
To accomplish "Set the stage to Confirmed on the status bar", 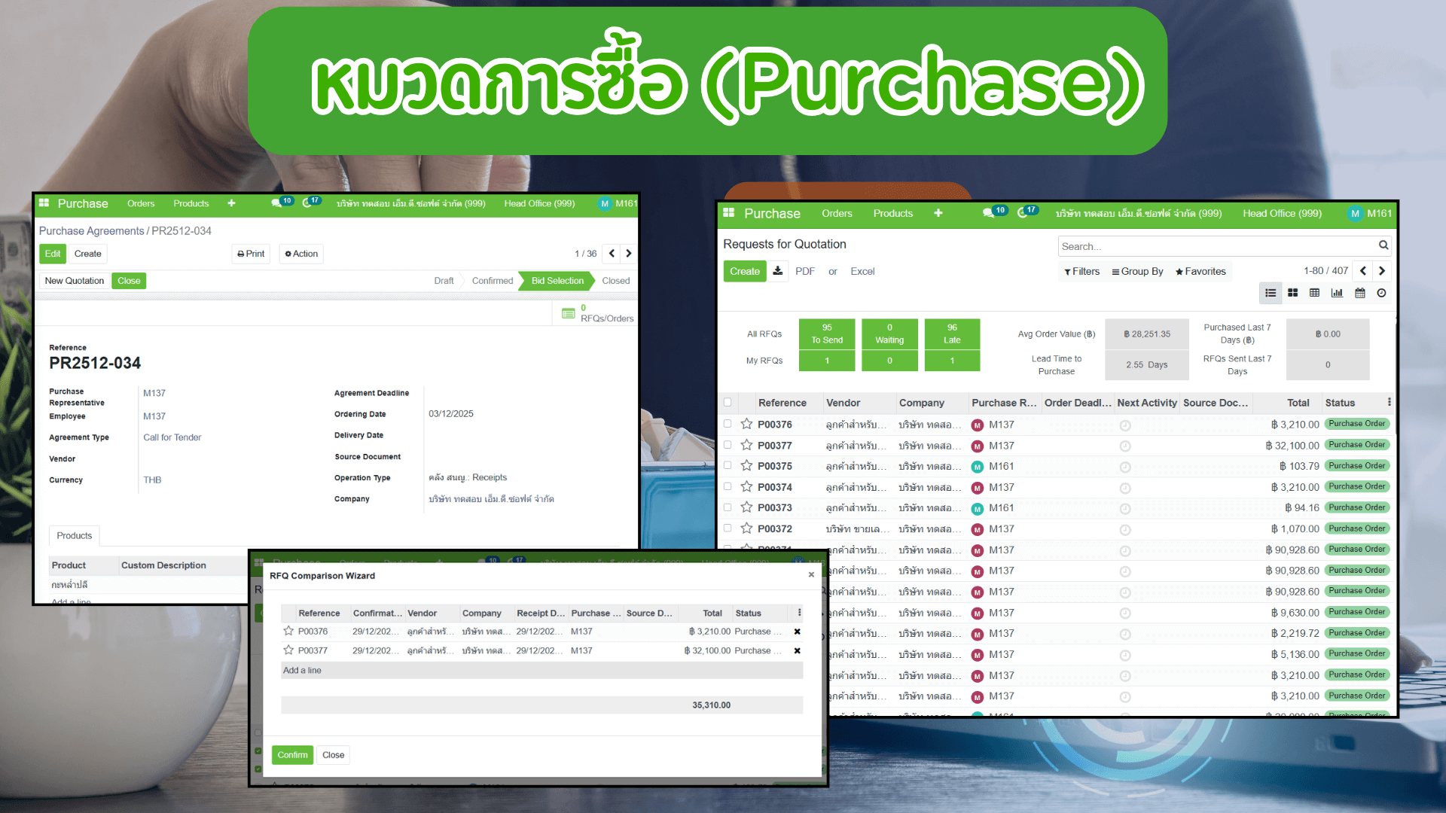I will [x=492, y=280].
